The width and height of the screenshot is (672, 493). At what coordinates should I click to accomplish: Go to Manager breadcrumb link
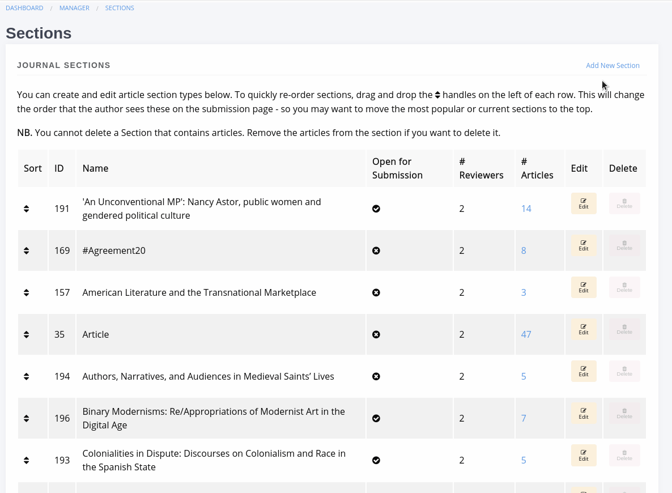(x=74, y=8)
